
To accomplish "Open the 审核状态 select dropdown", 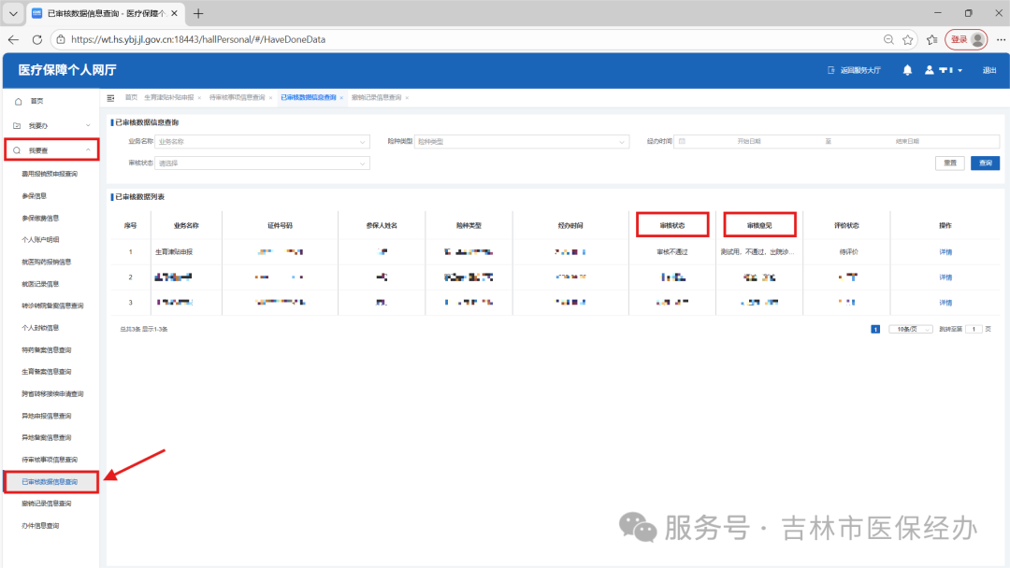I will 263,163.
